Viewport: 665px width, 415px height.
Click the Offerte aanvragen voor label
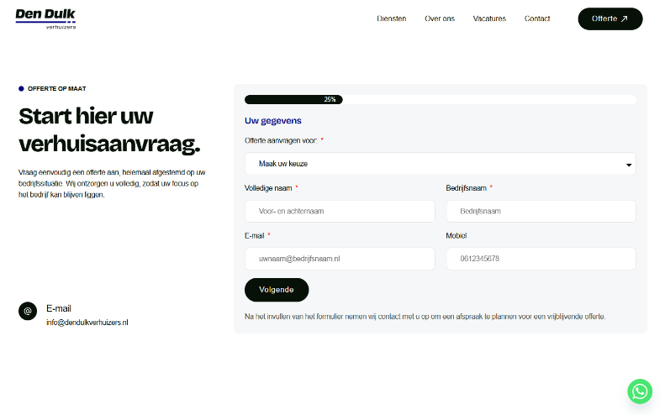(281, 140)
